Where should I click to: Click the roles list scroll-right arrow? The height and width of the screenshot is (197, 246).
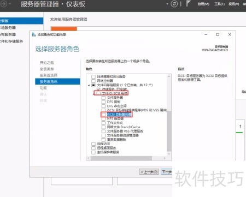(165, 158)
